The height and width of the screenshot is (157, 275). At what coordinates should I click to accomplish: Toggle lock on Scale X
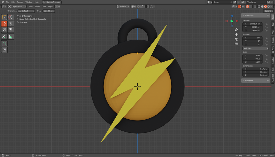pyautogui.click(x=266, y=55)
